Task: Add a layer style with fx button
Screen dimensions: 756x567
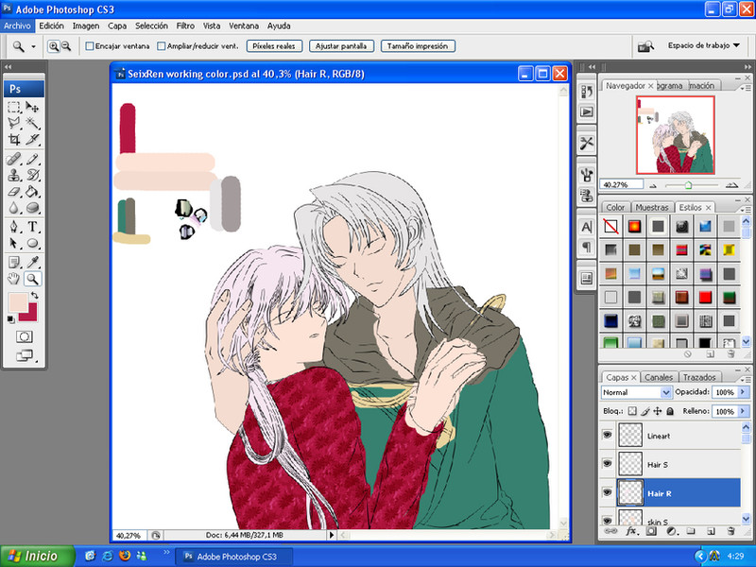Action: click(631, 531)
